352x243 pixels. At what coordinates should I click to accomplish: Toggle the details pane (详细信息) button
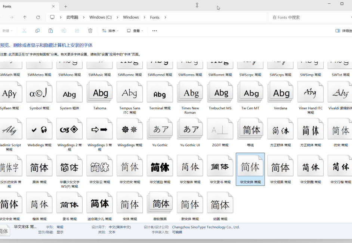coord(343,31)
